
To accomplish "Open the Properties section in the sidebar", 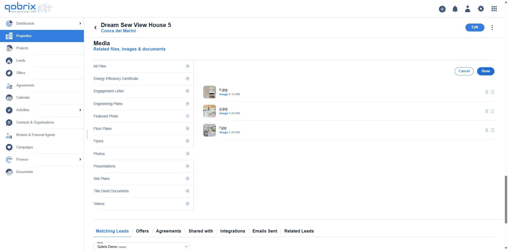I will tap(24, 36).
